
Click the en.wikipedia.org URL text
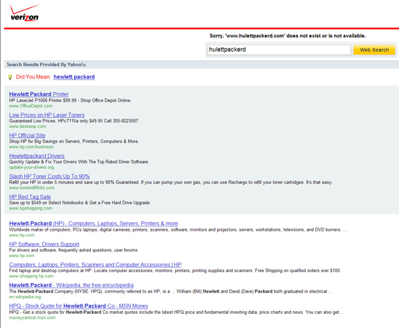(x=25, y=296)
